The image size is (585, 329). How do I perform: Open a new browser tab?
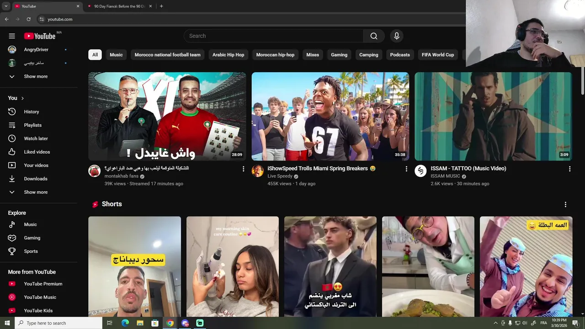point(161,6)
